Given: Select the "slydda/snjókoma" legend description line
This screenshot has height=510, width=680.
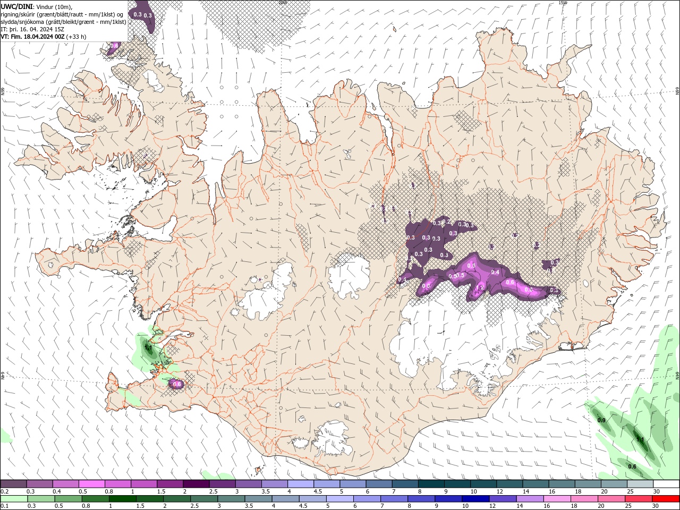Looking at the screenshot, I should click(63, 22).
